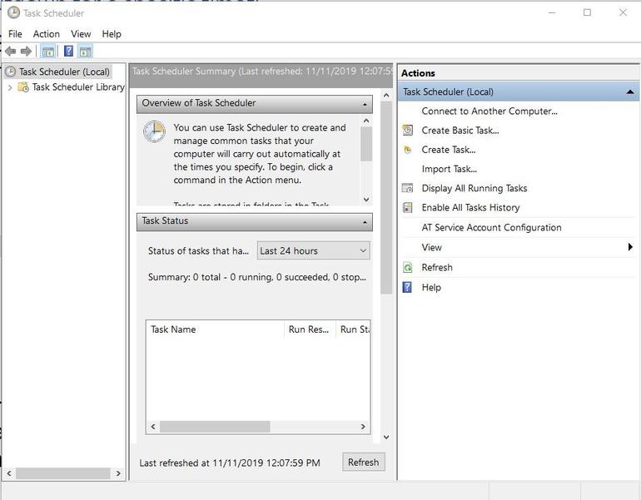Click the Task Scheduler Library folder icon

click(23, 87)
